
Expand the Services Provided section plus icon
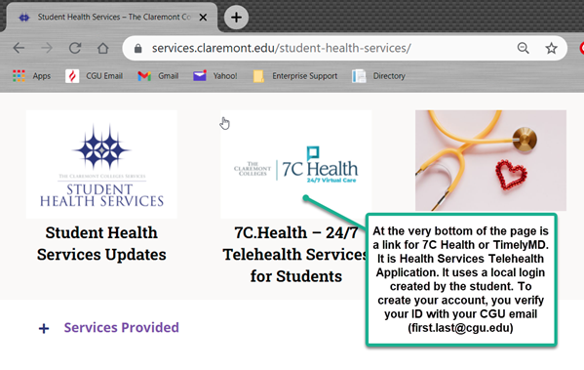point(44,329)
